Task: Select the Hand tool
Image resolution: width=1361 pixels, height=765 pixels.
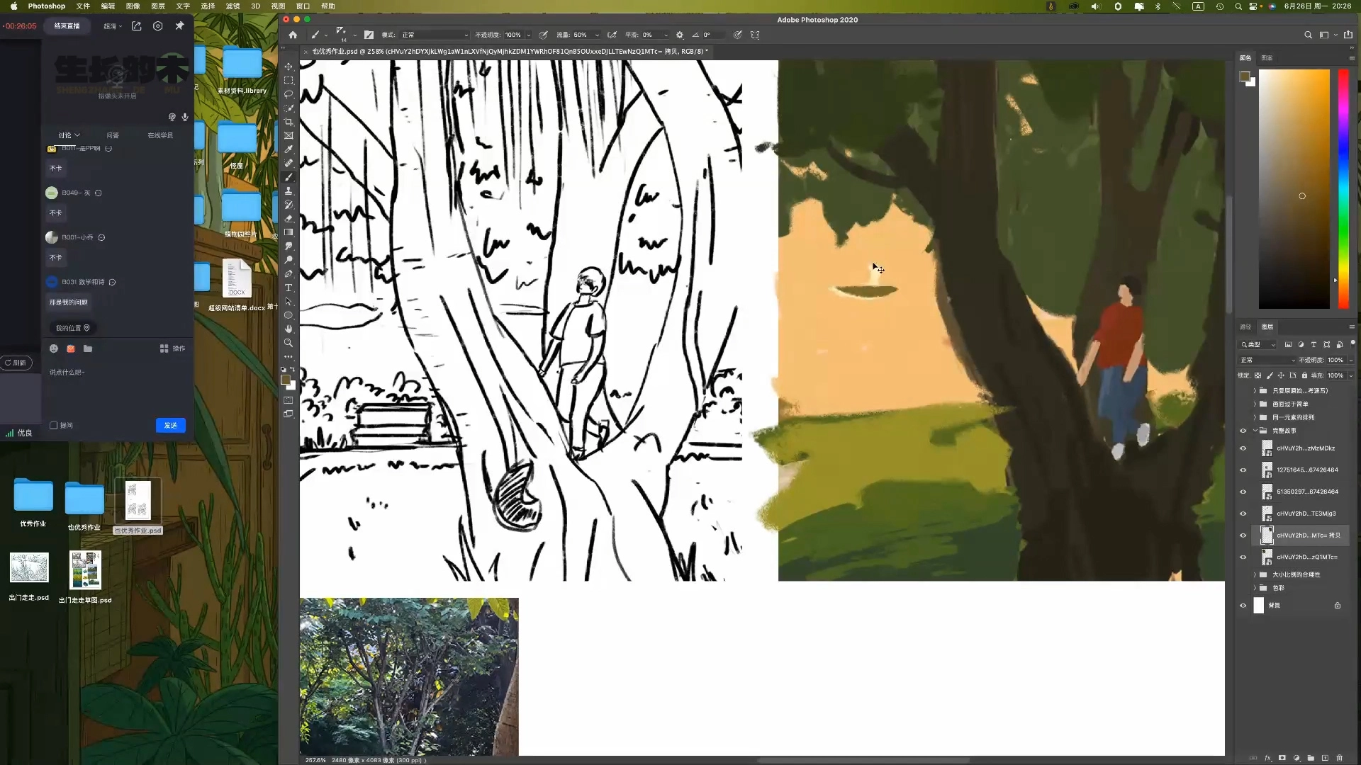Action: pyautogui.click(x=289, y=329)
